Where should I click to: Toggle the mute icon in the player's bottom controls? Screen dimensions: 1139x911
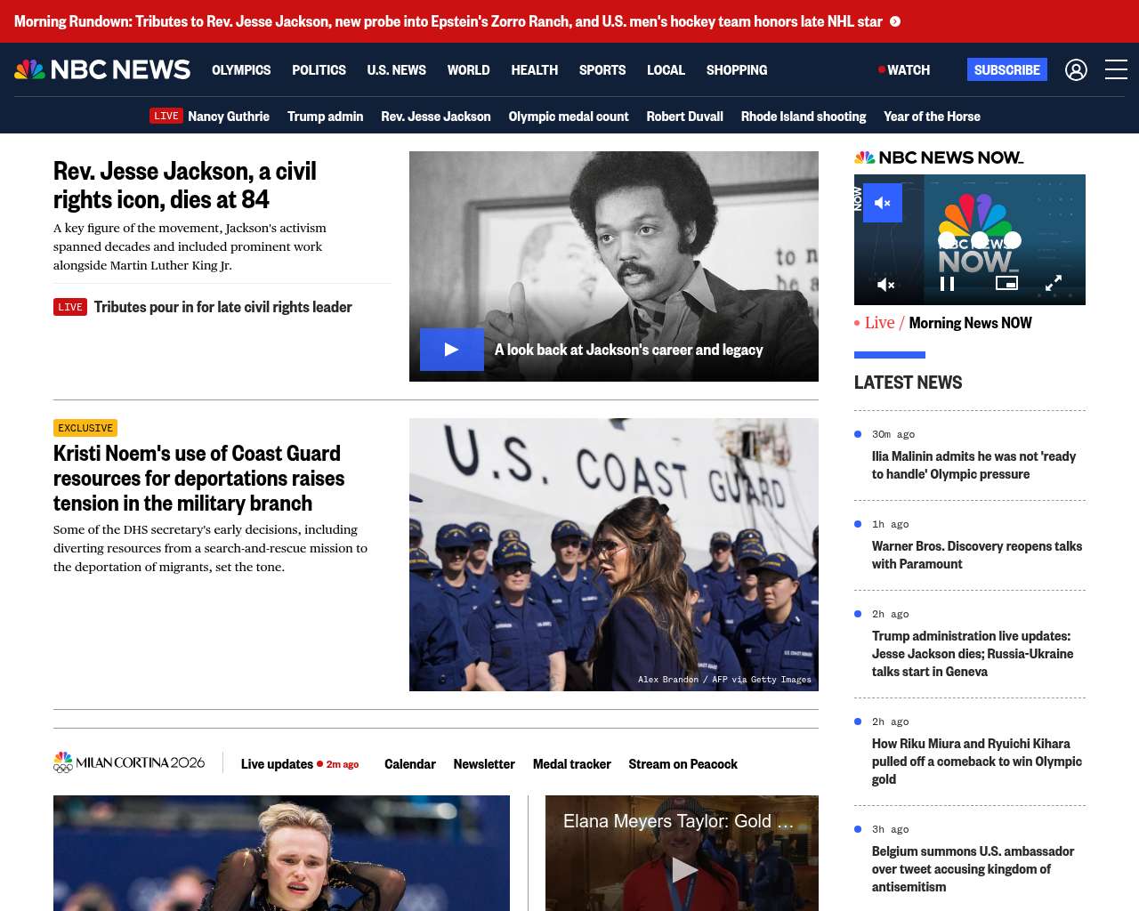pyautogui.click(x=885, y=284)
